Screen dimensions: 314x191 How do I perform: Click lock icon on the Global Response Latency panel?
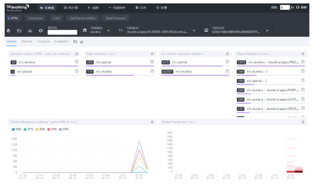[152, 122]
